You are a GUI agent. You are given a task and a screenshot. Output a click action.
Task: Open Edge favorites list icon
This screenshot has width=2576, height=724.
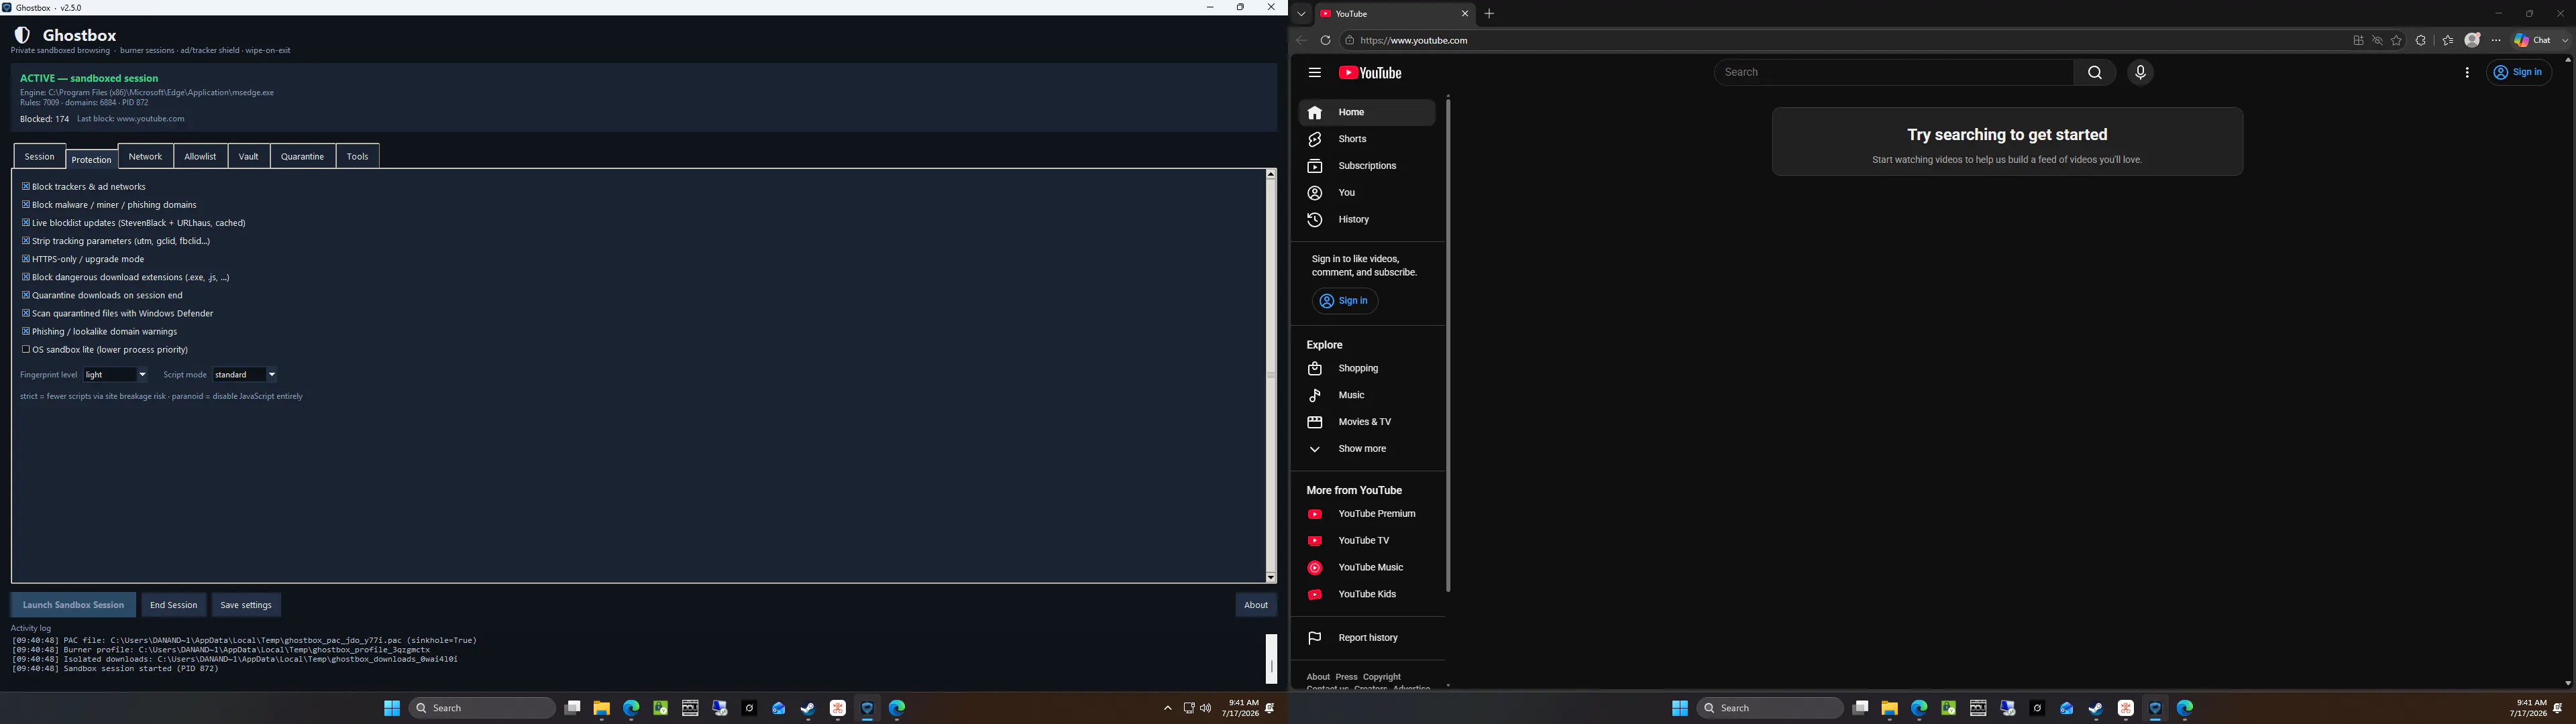coord(2447,41)
